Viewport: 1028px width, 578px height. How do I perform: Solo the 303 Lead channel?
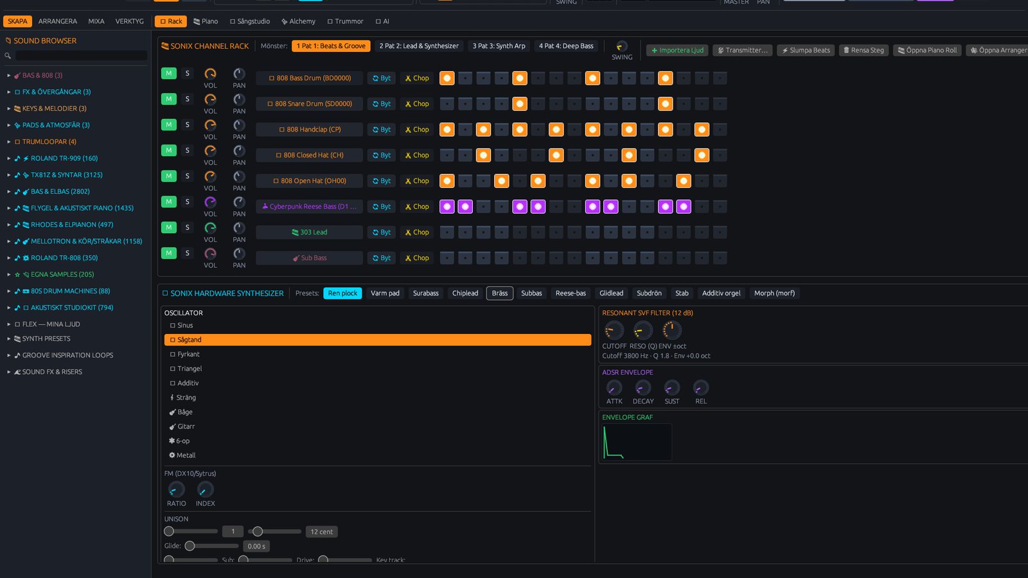tap(188, 227)
